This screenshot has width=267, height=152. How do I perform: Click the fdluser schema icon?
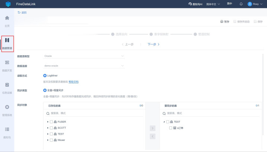coord(55,140)
